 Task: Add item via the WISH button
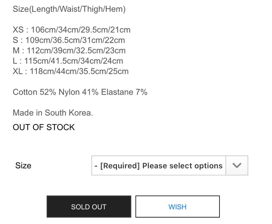(x=177, y=207)
